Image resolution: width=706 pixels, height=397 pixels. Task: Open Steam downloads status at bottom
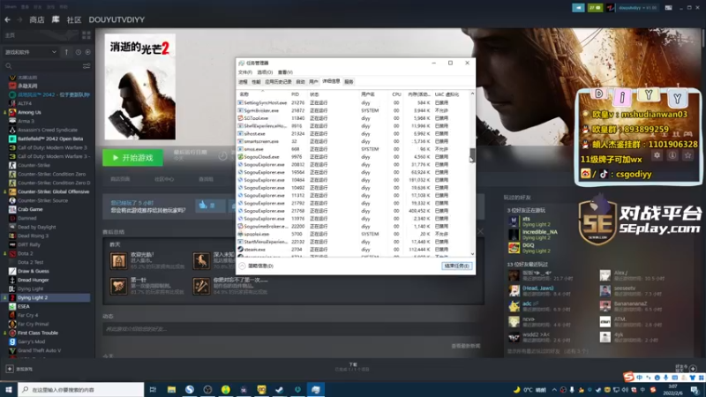[x=353, y=367]
